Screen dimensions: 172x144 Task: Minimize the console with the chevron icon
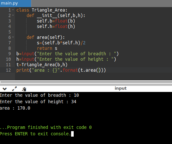tap(4, 89)
